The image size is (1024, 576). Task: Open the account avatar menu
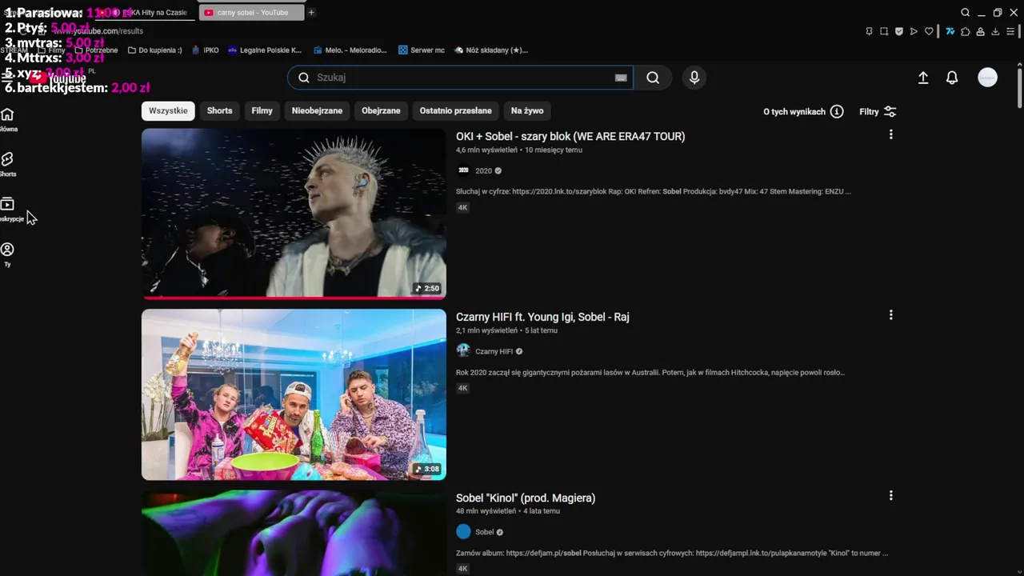point(988,78)
